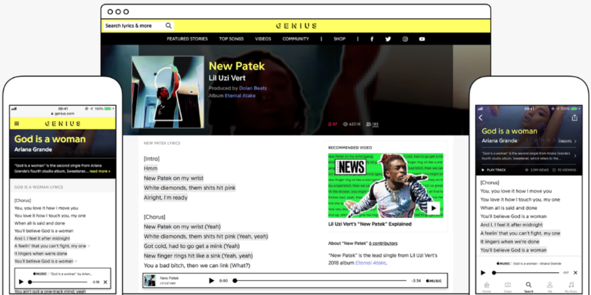Open the "6 contributors" link
This screenshot has height=295, width=591.
pyautogui.click(x=383, y=243)
